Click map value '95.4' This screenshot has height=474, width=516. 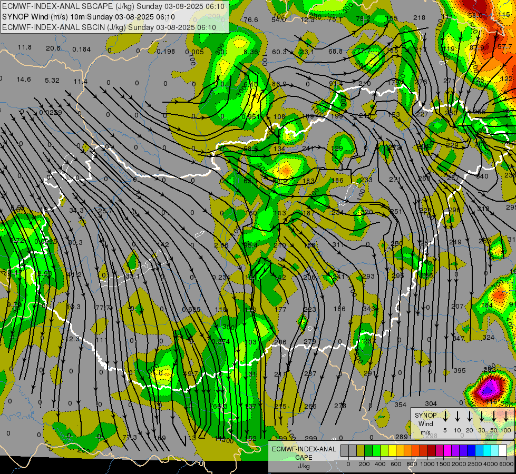(x=251, y=245)
